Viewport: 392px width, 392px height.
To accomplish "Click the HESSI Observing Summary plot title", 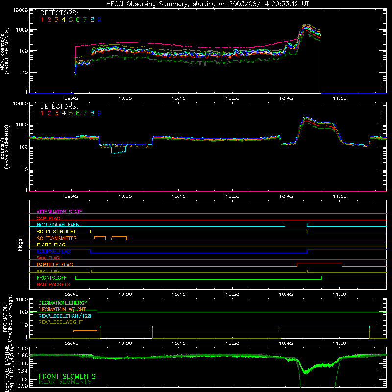I will (x=207, y=4).
